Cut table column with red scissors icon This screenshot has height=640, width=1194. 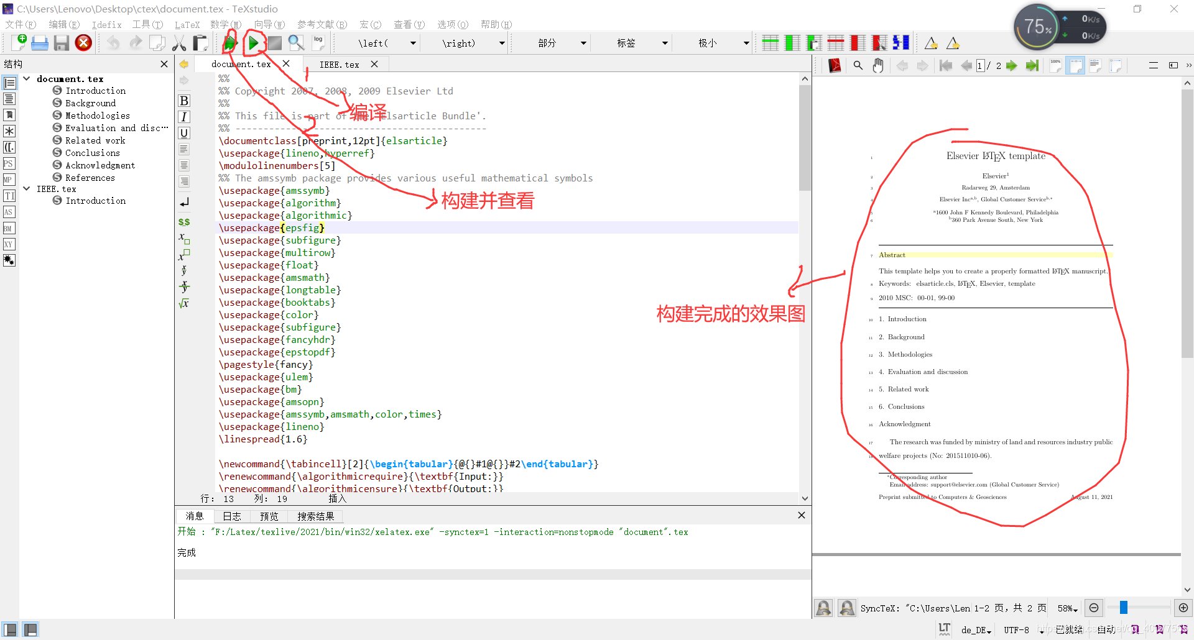[879, 43]
